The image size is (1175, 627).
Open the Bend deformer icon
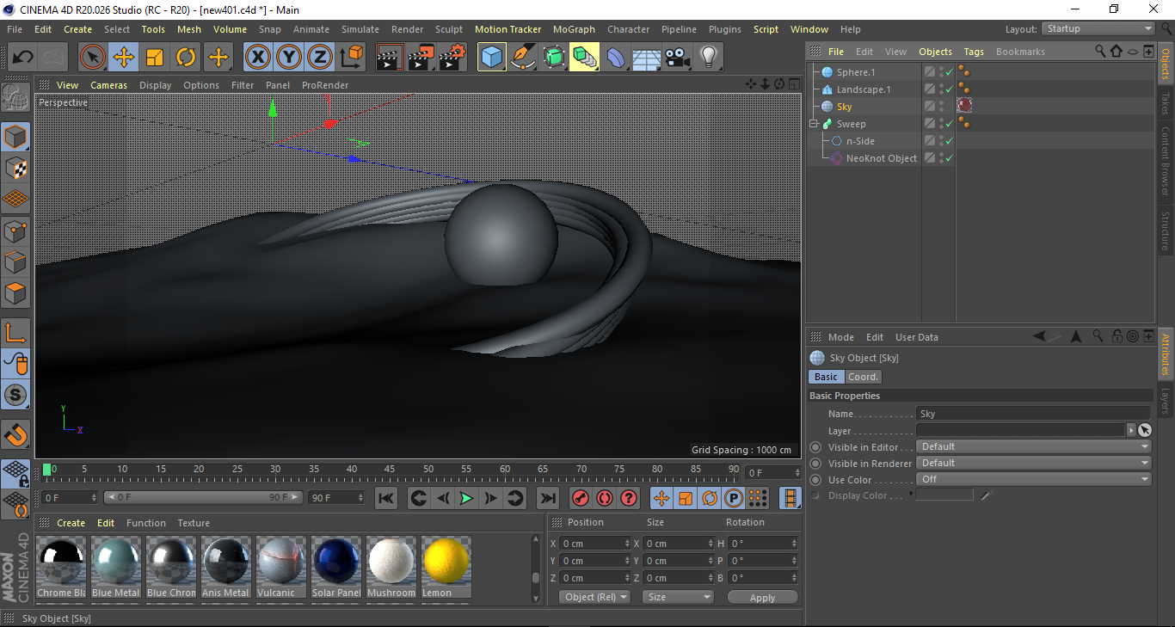(x=616, y=58)
